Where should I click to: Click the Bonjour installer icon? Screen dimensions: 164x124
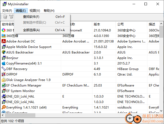click(4, 58)
